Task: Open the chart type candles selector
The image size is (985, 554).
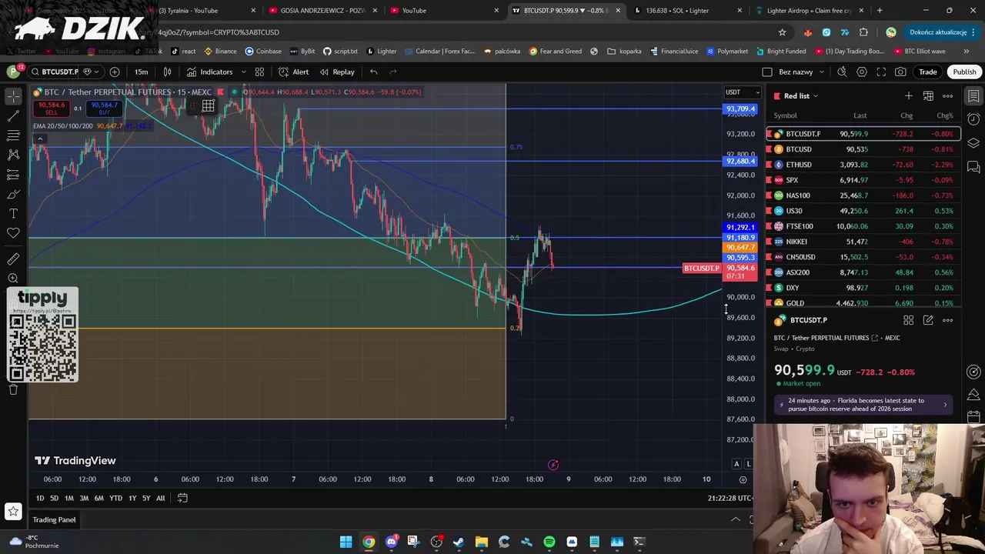Action: click(167, 72)
